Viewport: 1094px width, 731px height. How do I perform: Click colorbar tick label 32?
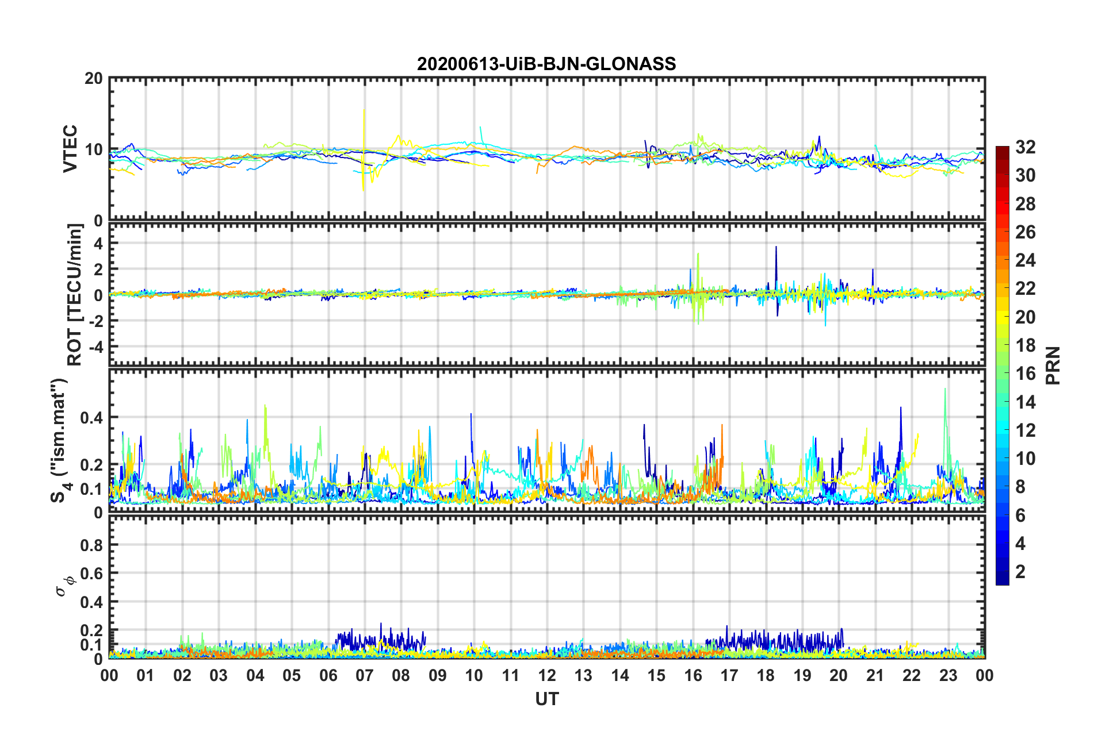coord(1025,147)
